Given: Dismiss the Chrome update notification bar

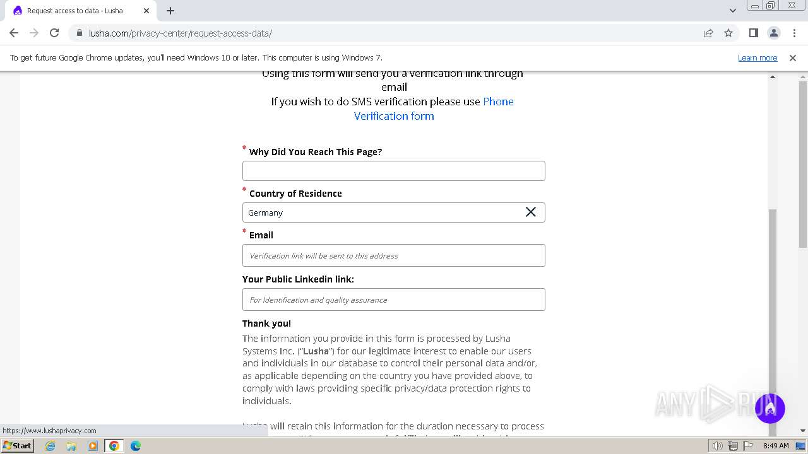Looking at the screenshot, I should point(793,57).
